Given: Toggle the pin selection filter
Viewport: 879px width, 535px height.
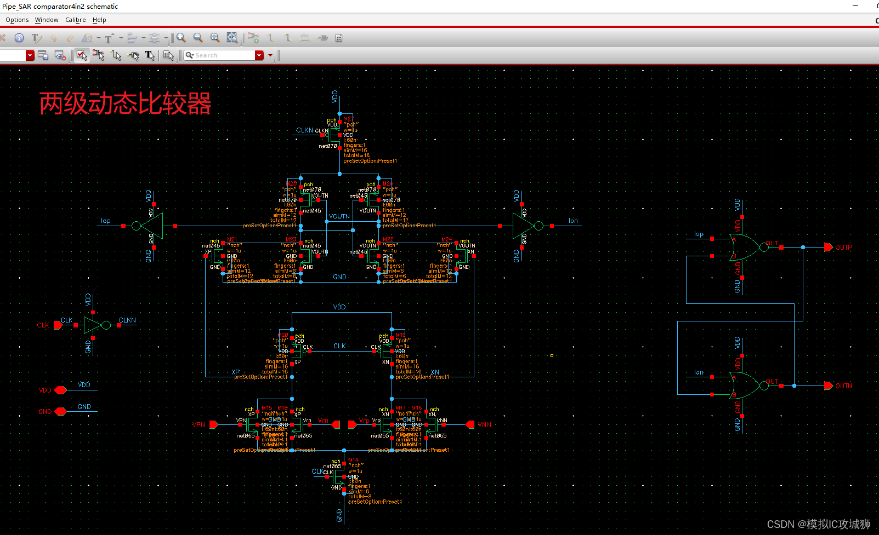Looking at the screenshot, I should tap(133, 55).
